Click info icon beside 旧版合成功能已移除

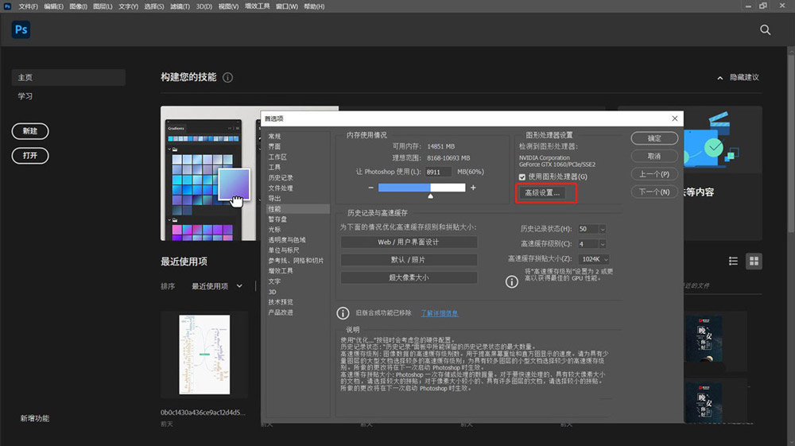tap(343, 313)
